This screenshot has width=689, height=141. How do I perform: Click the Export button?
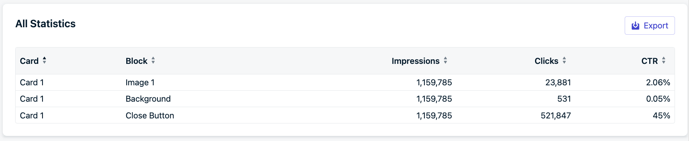click(650, 26)
